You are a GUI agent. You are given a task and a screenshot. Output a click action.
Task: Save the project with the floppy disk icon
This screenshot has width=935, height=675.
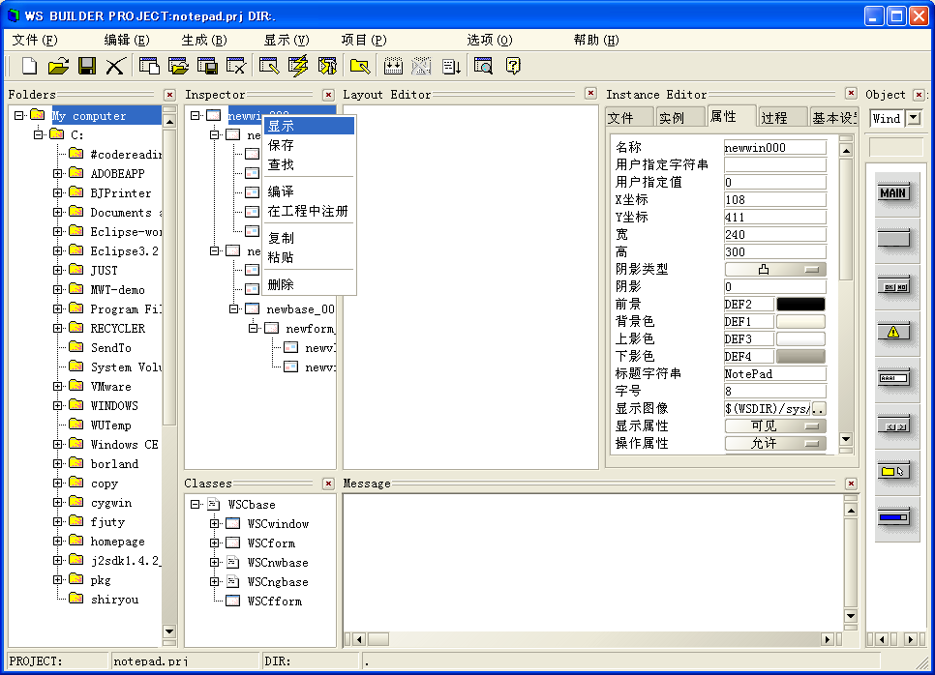tap(87, 66)
